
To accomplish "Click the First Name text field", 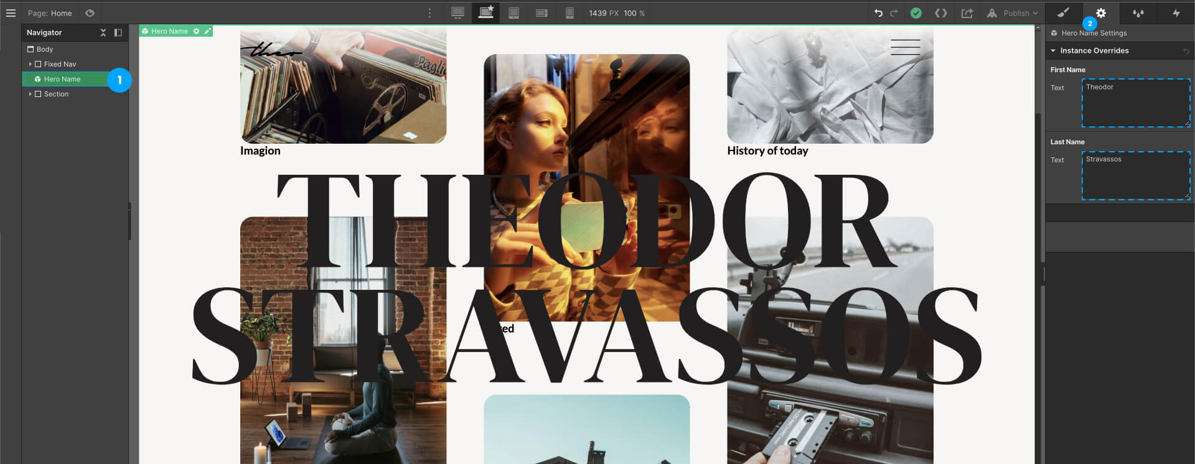I will tap(1136, 103).
